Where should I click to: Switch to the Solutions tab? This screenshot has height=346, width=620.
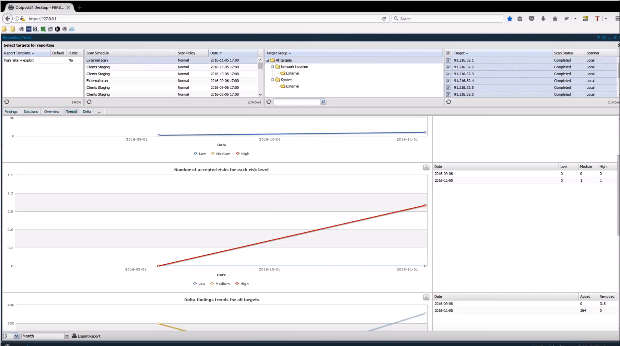31,111
